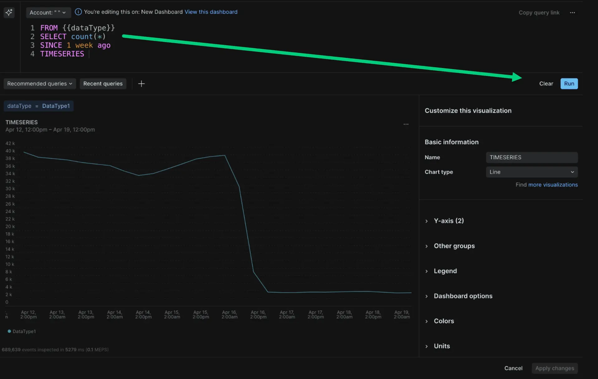598x379 pixels.
Task: Open Recent queries tab
Action: coord(103,84)
